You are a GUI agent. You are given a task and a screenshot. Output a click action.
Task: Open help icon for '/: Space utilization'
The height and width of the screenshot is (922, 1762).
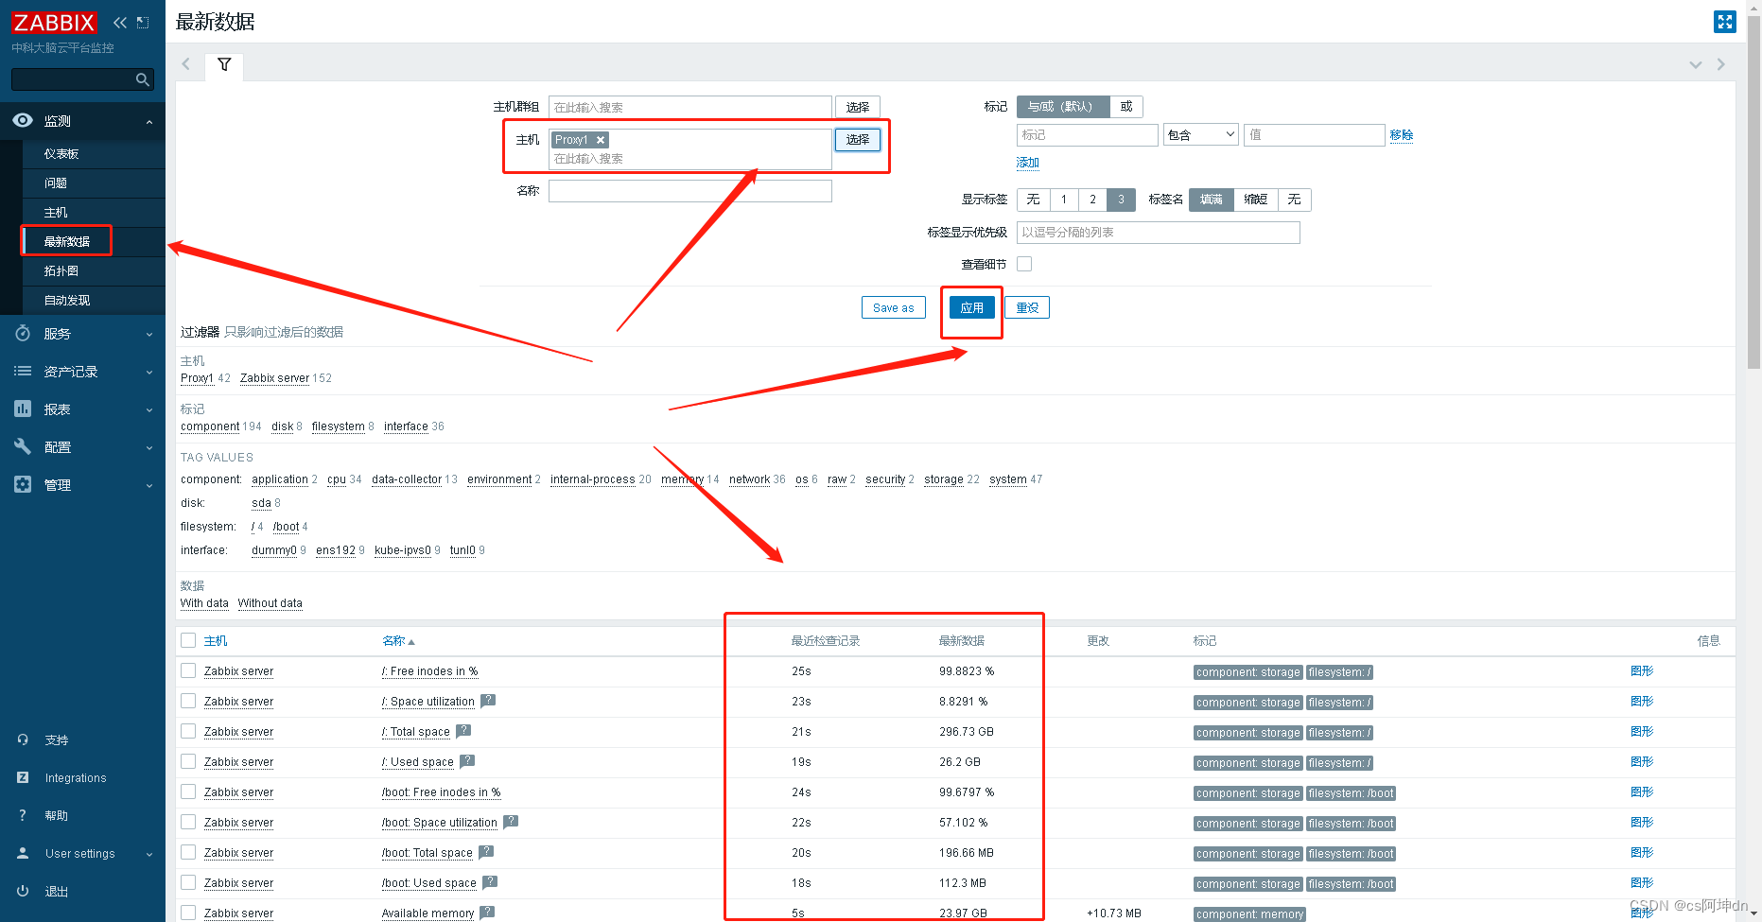coord(488,701)
